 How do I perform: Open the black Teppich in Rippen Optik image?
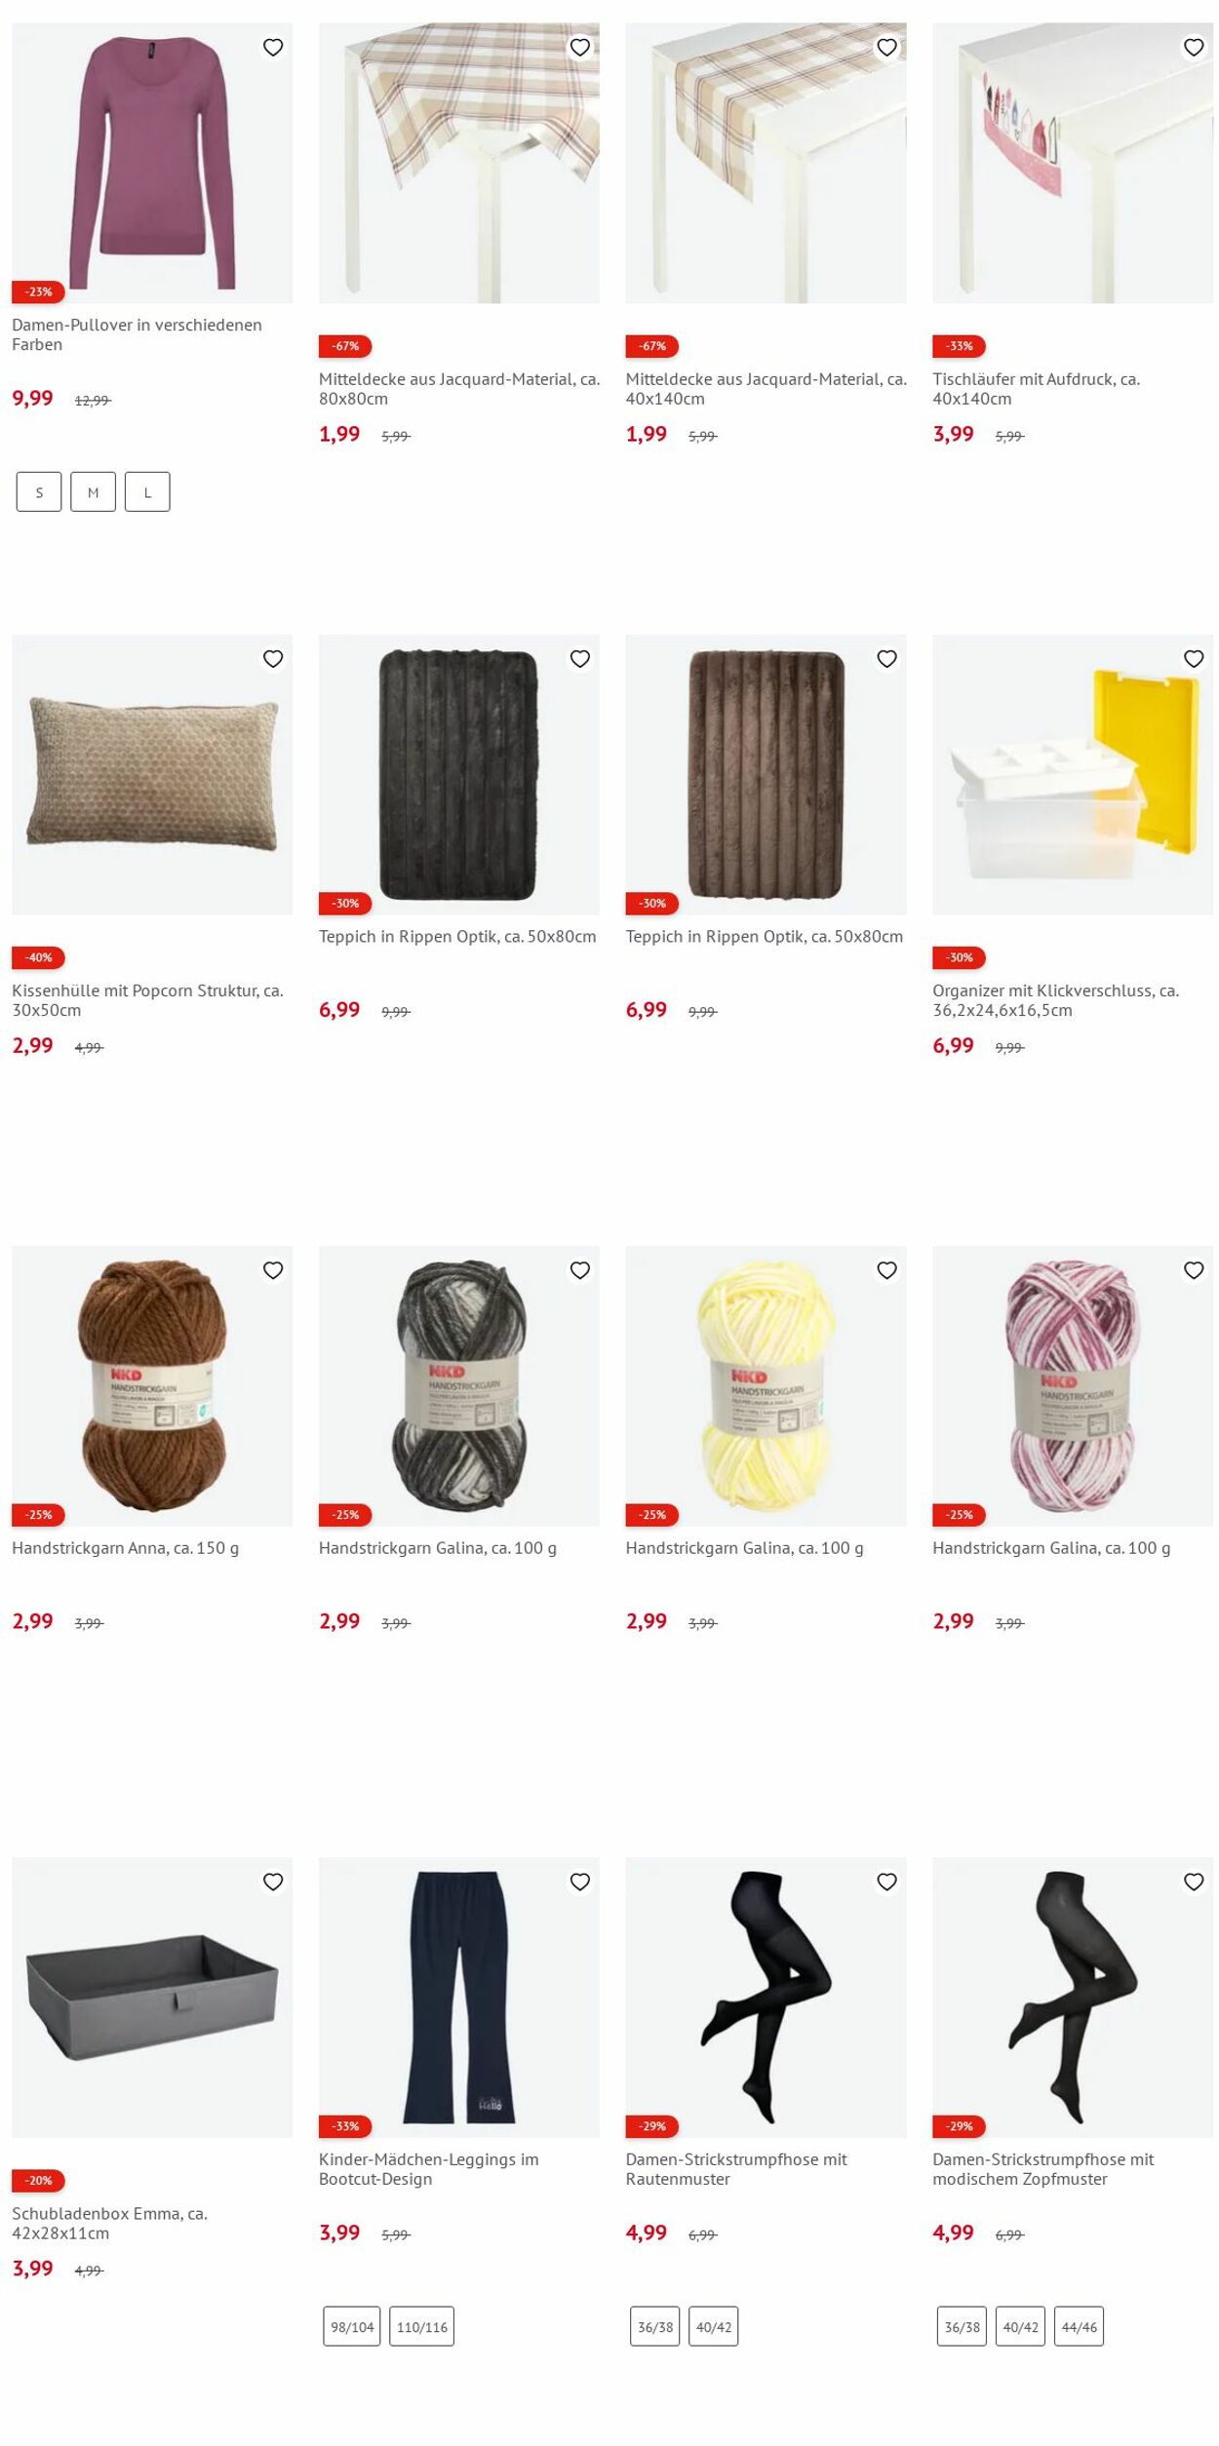pyautogui.click(x=459, y=775)
